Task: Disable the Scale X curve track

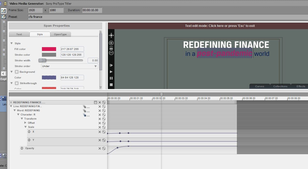Action: click(104, 132)
